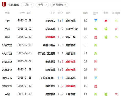Click the 成都蓉城 team name in the header
Screen dimensions: 121x98
tap(14, 5)
